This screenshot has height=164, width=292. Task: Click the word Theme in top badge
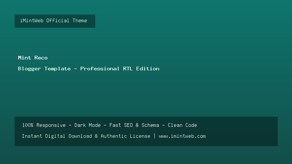(80, 20)
